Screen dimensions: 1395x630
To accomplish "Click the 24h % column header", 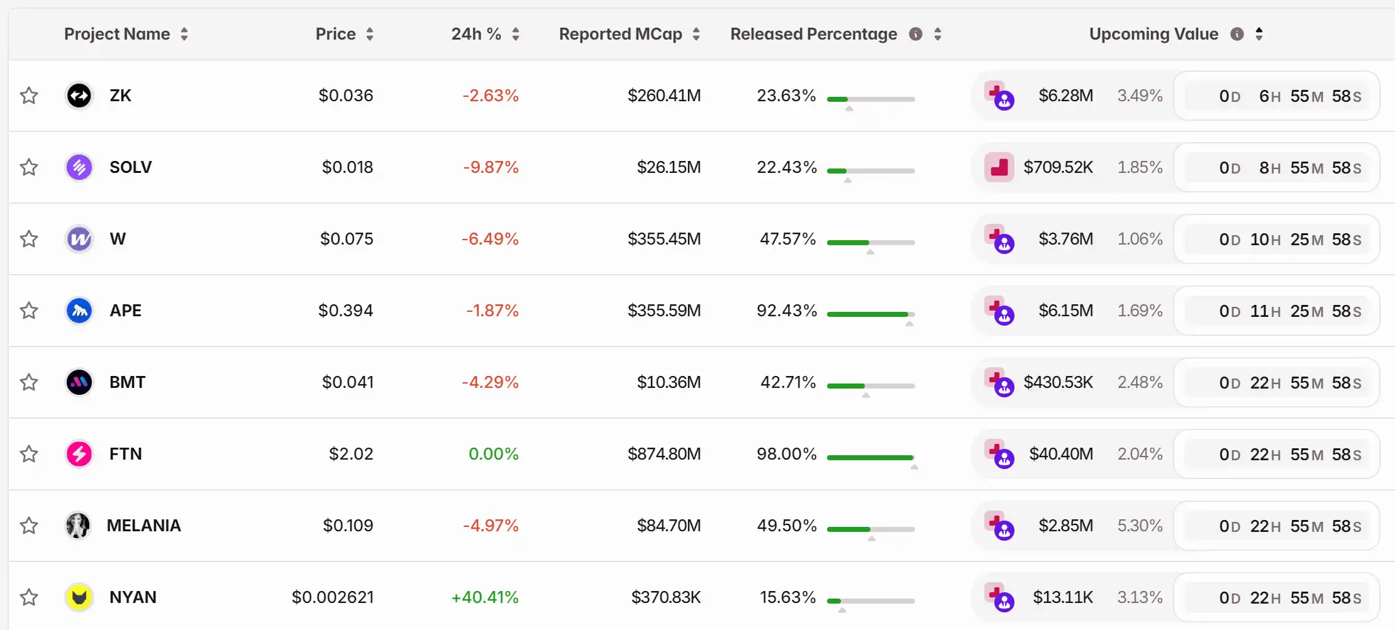I will (475, 34).
